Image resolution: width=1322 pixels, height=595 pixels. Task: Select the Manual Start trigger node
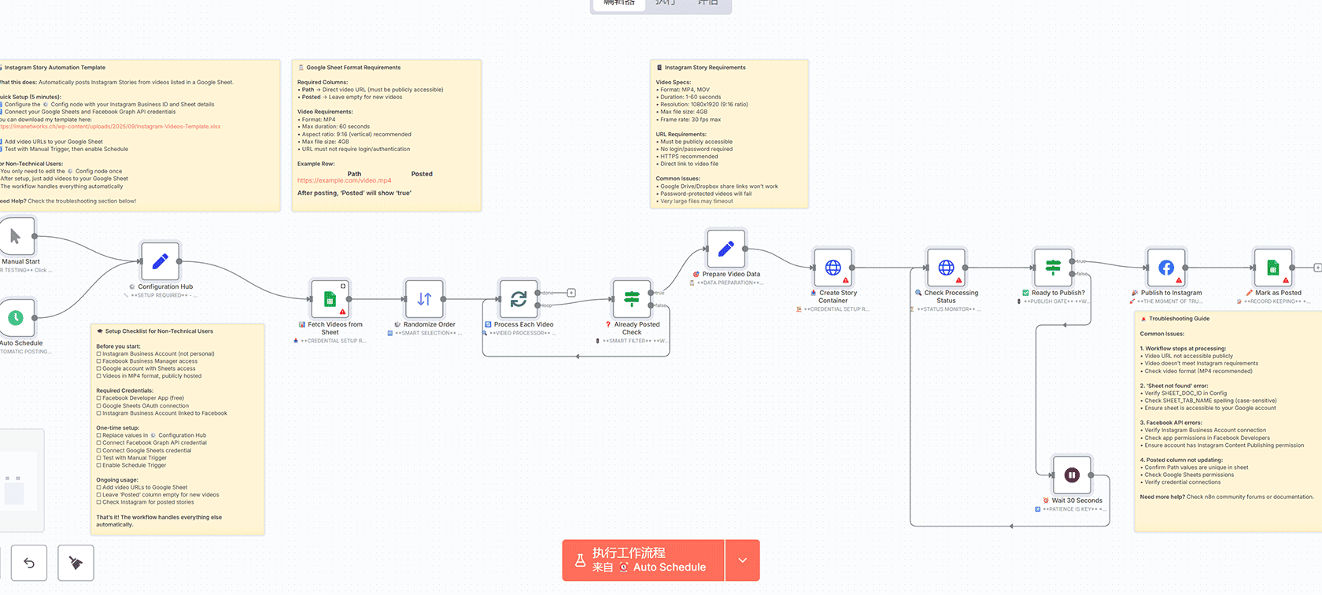16,236
